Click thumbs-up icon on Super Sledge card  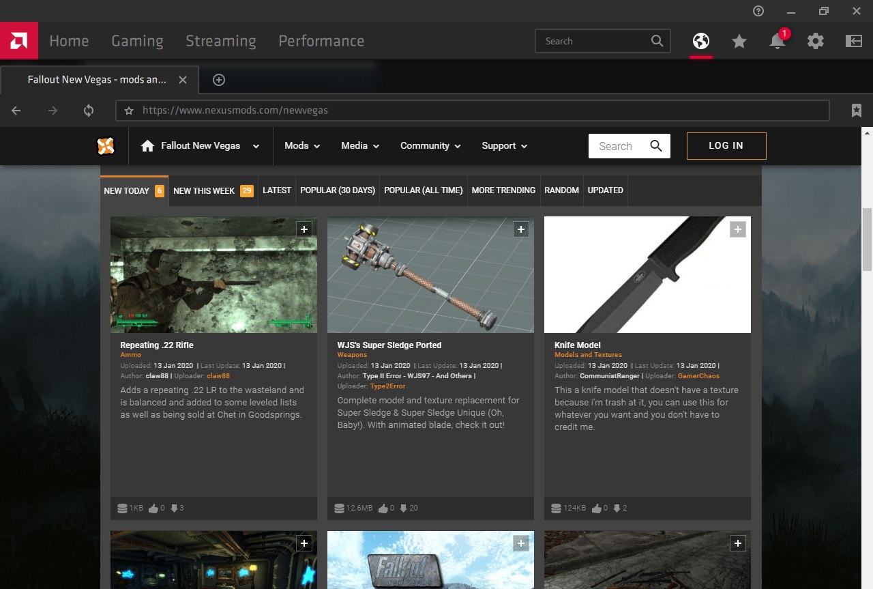point(383,508)
